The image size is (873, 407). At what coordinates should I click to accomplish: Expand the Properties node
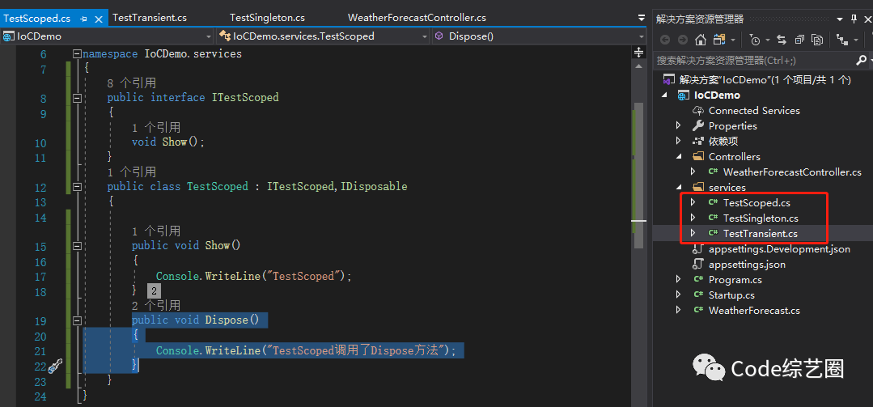[678, 126]
